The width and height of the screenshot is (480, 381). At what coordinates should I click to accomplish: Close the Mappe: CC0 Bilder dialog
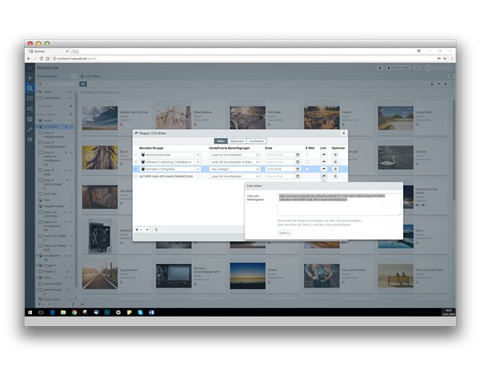(344, 133)
